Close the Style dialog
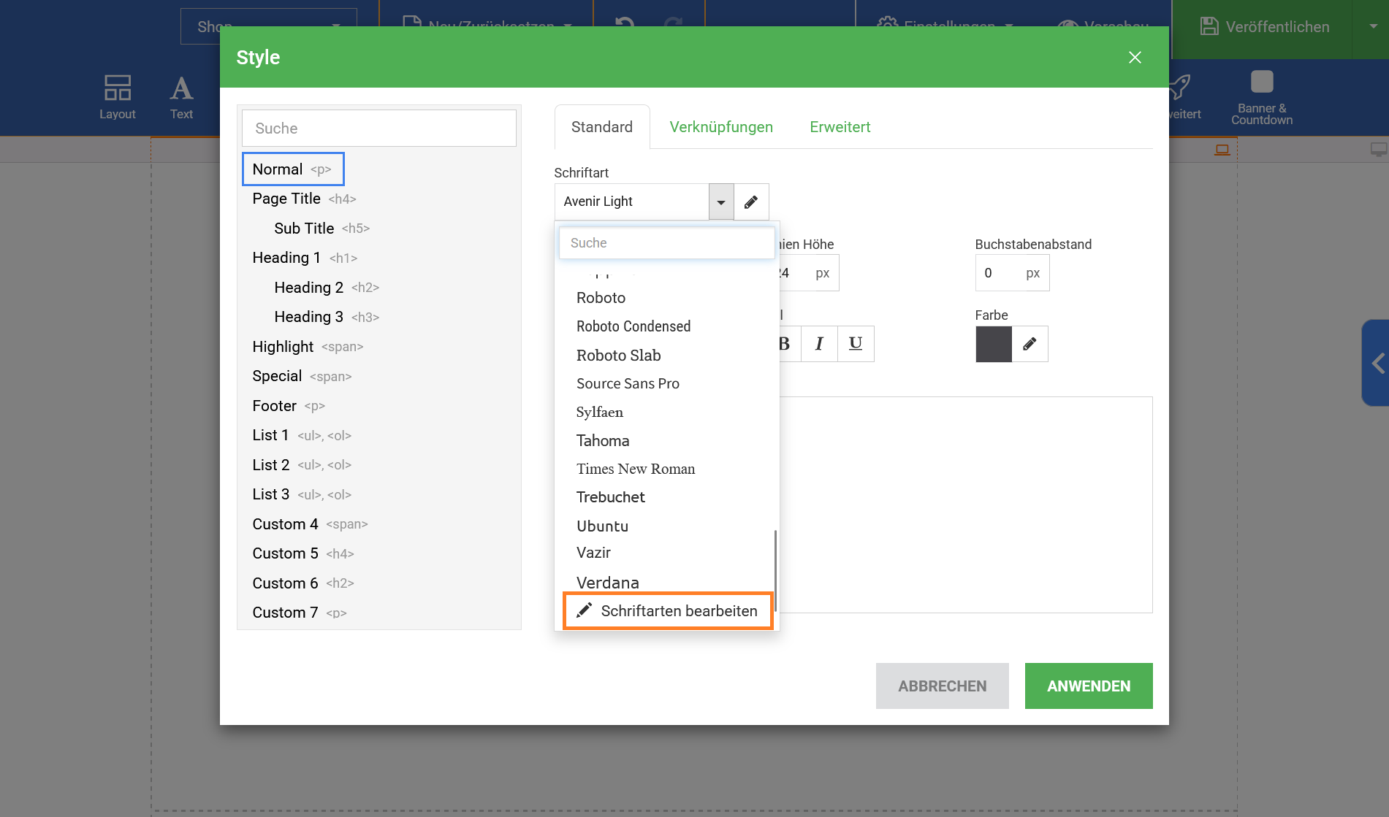The width and height of the screenshot is (1389, 817). [x=1134, y=58]
